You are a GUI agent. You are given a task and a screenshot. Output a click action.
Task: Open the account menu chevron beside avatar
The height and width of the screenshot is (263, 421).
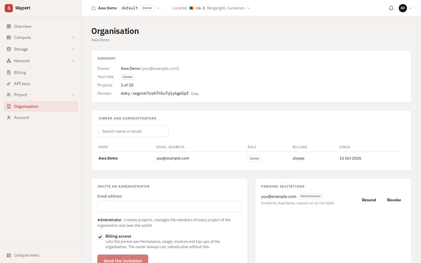[x=410, y=8]
